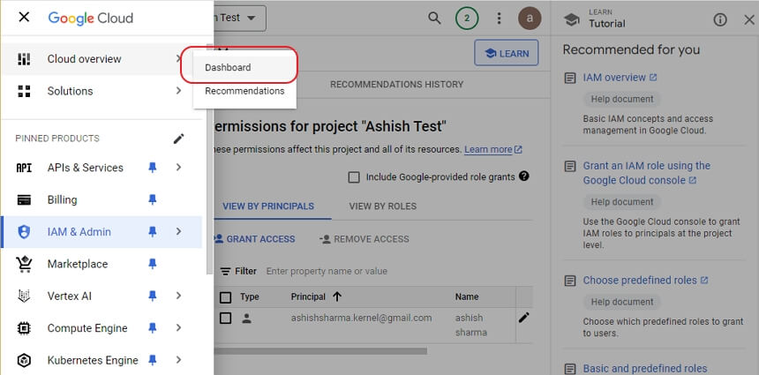Open IAM overview help link
The image size is (759, 375).
coord(620,78)
